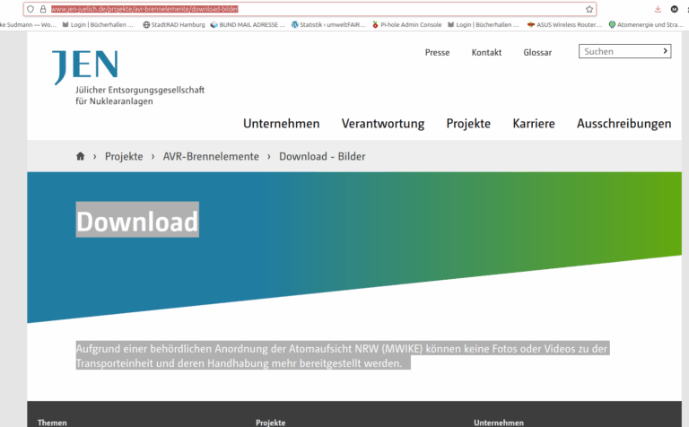The height and width of the screenshot is (427, 689).
Task: Click the Download page heading
Action: (137, 221)
